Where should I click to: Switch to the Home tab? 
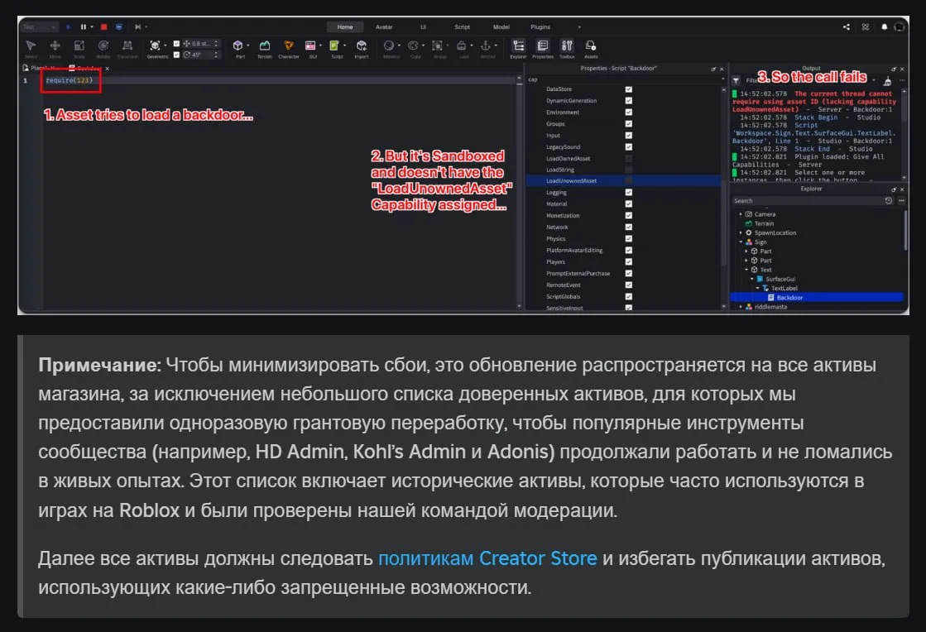tap(345, 27)
